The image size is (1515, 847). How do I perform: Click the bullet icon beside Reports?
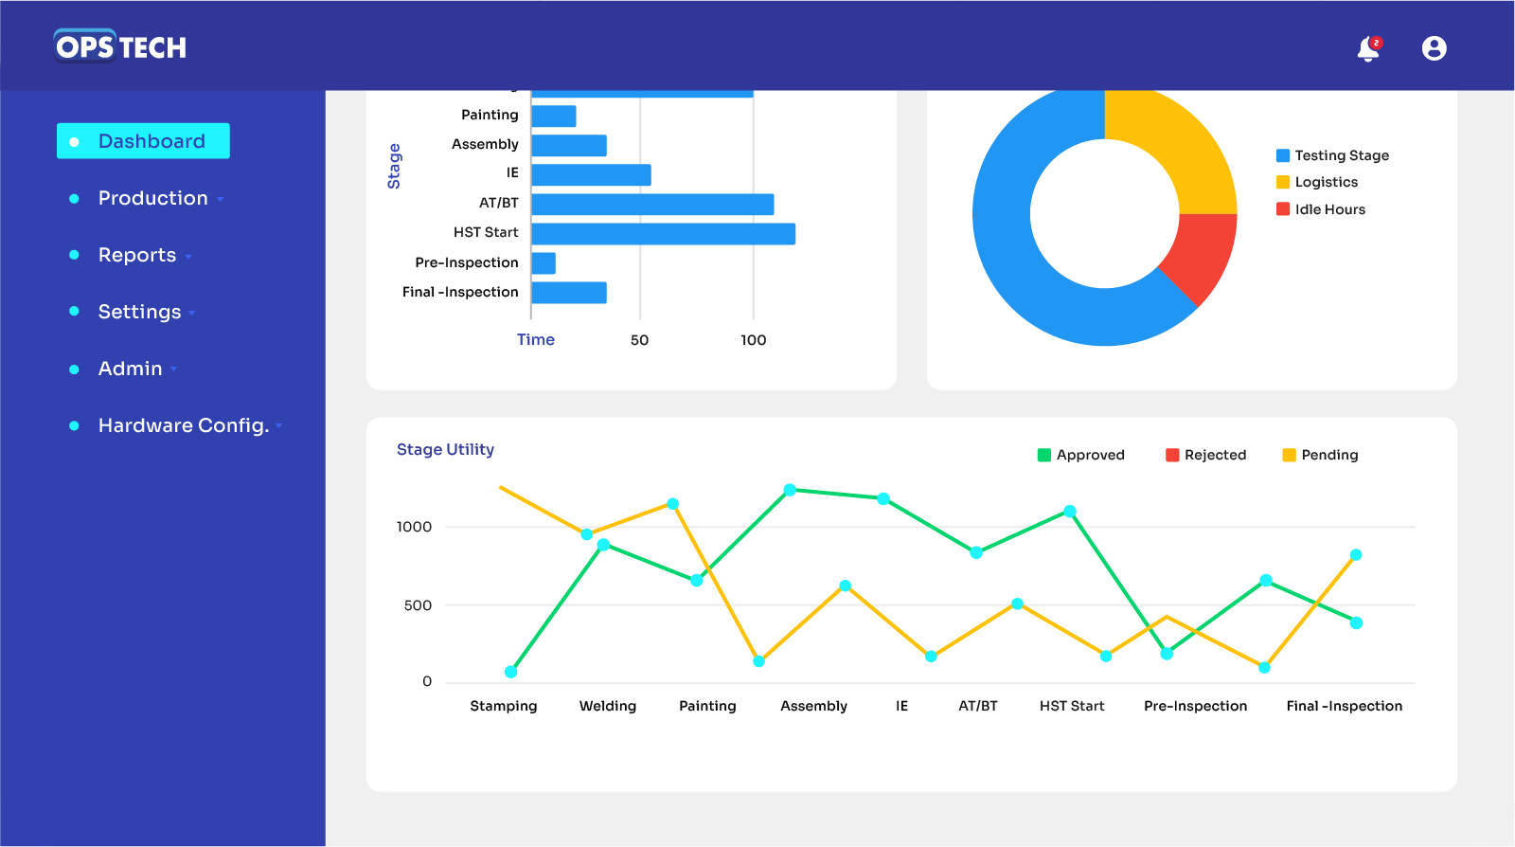(x=74, y=256)
